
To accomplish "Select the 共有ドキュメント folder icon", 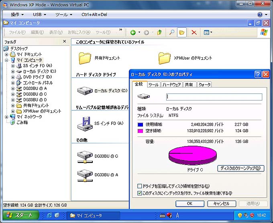I will pyautogui.click(x=85, y=58).
